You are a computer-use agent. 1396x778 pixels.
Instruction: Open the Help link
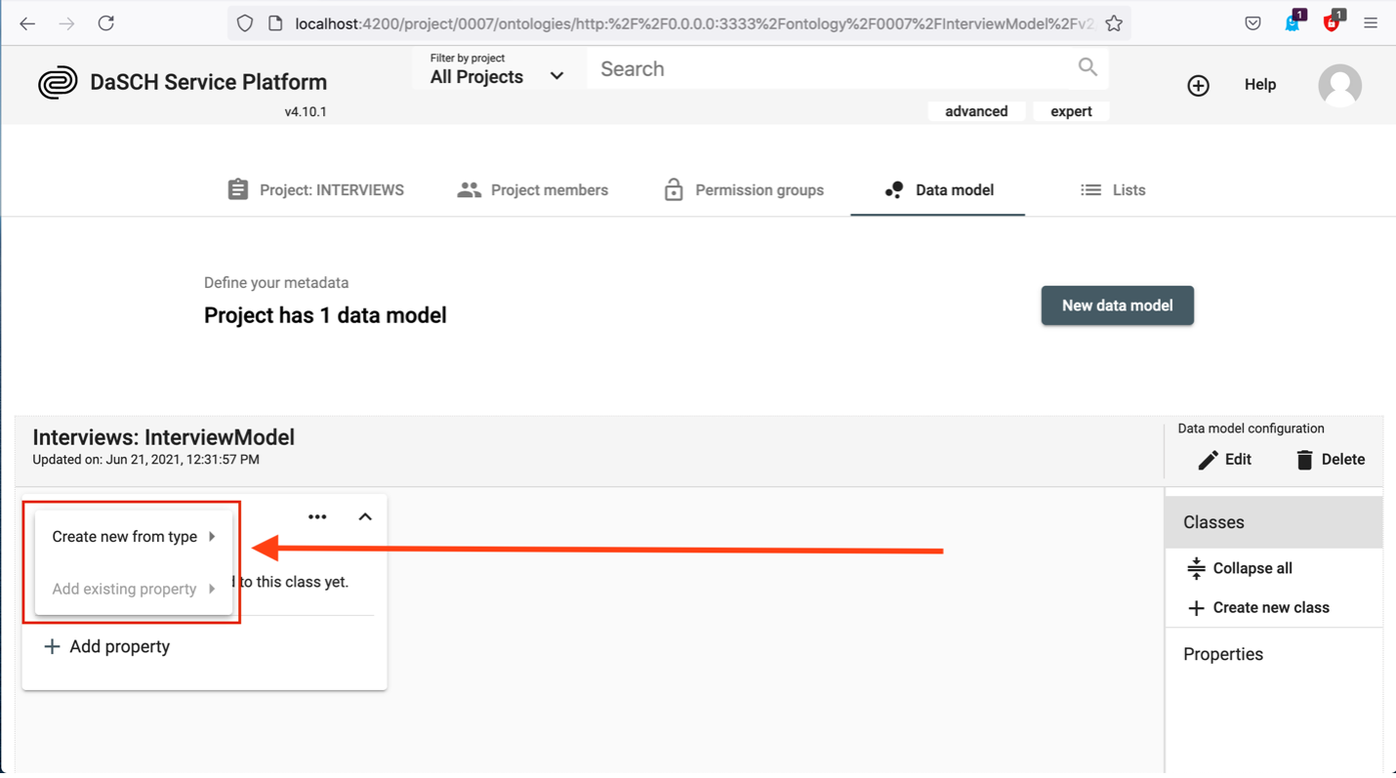tap(1259, 84)
